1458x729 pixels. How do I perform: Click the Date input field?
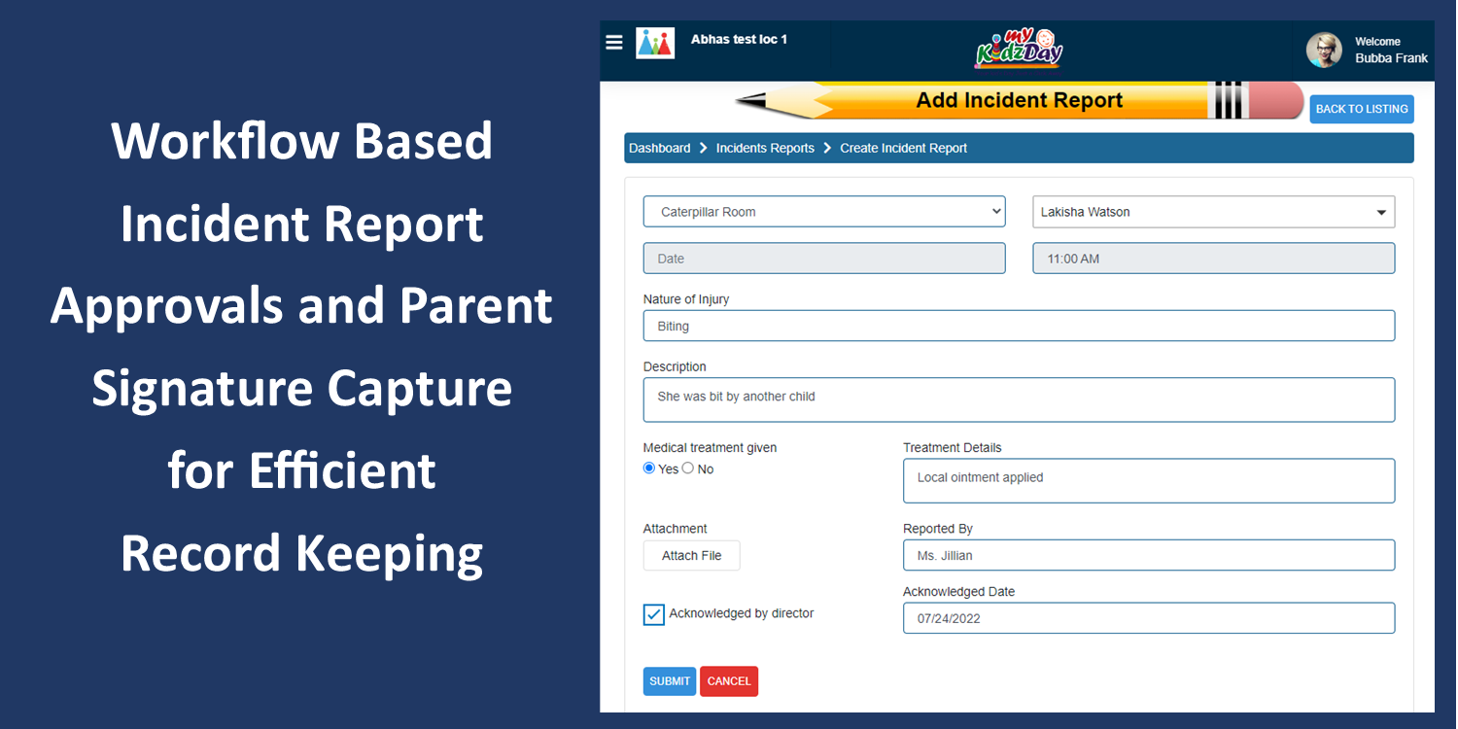[x=824, y=259]
